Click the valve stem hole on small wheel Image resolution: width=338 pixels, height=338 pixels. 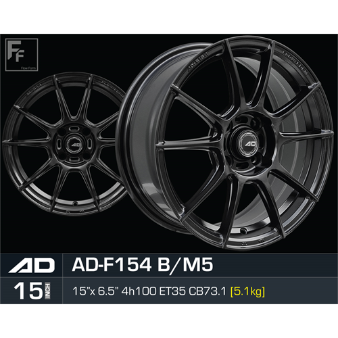click(x=76, y=203)
